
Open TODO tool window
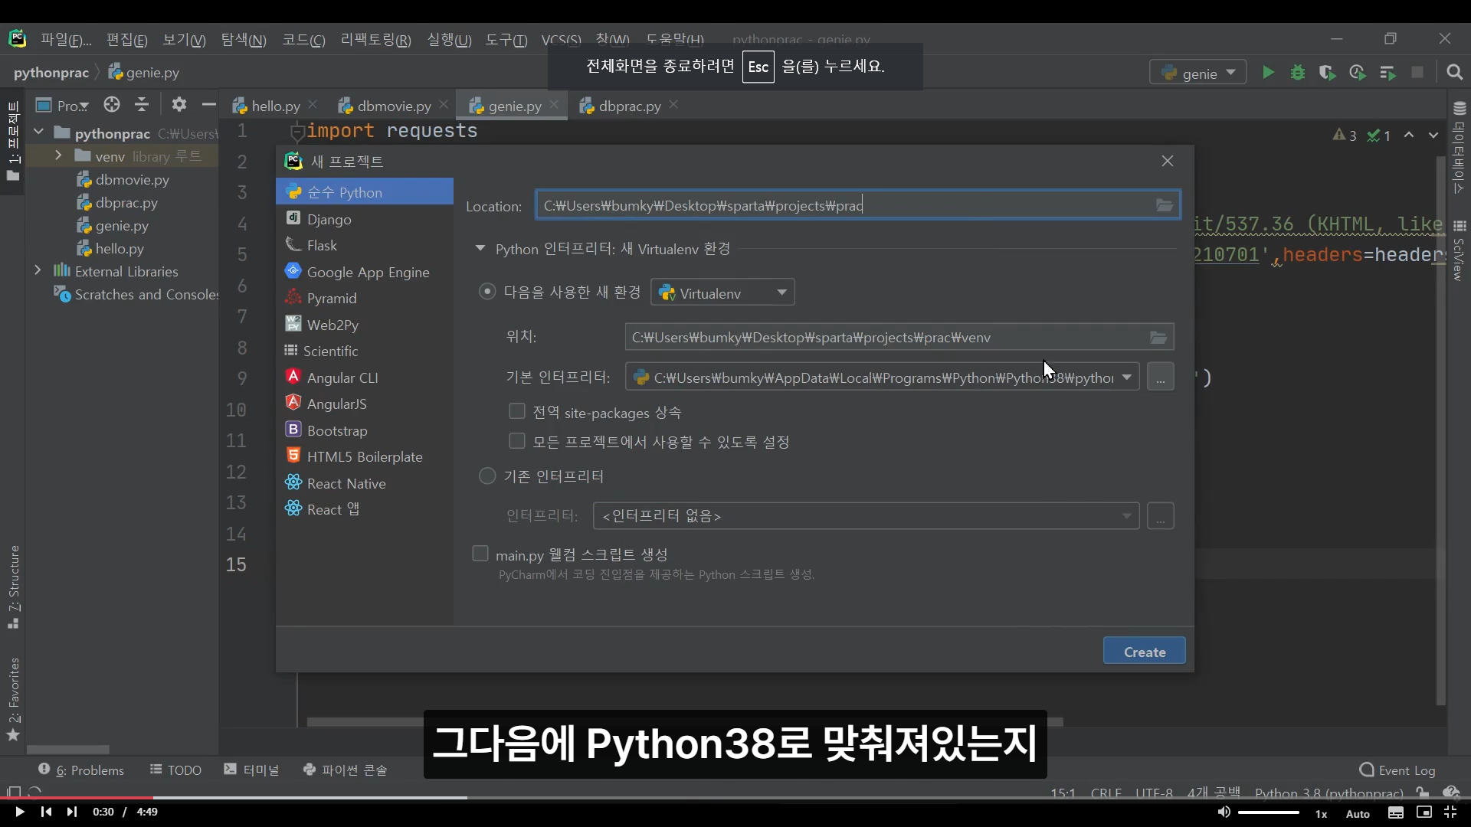175,770
